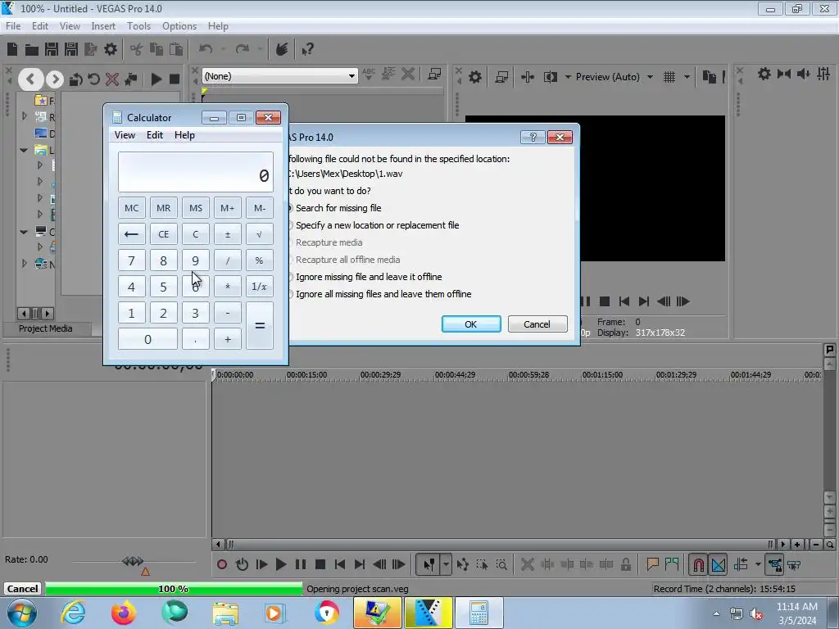This screenshot has height=629, width=839.
Task: Toggle the Lock Envelopes to Events icon
Action: 775,564
